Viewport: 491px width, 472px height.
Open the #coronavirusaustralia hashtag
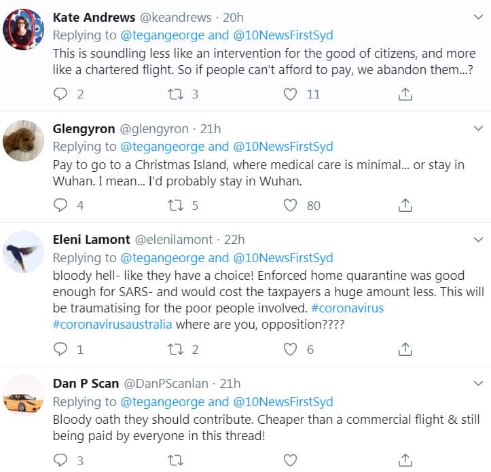[112, 324]
